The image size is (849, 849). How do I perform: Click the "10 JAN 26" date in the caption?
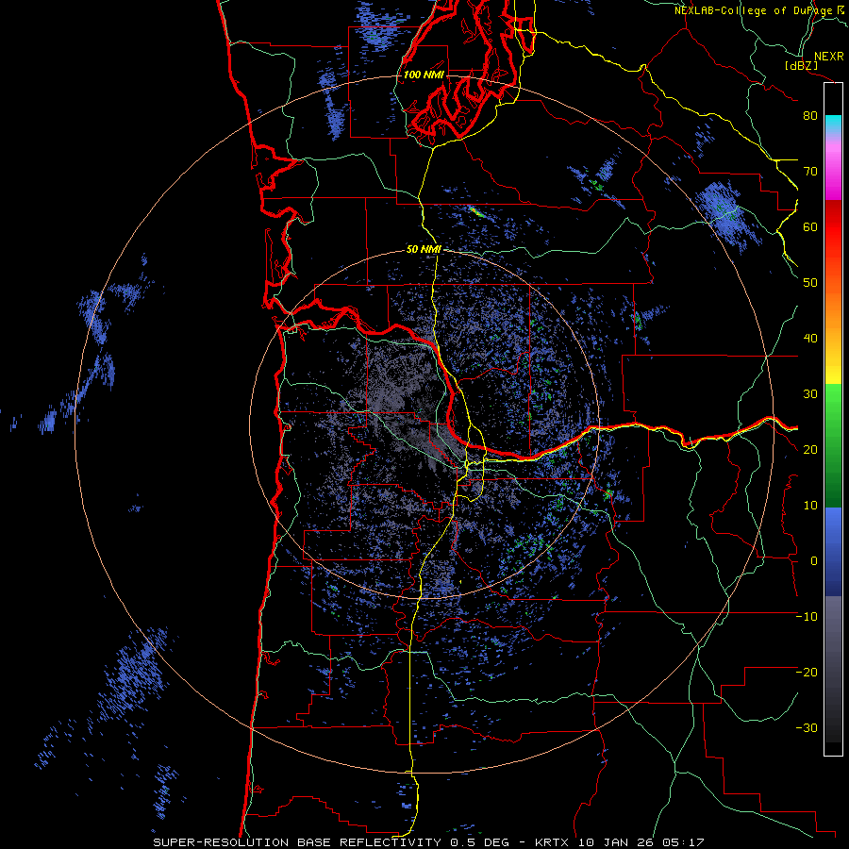click(x=617, y=842)
